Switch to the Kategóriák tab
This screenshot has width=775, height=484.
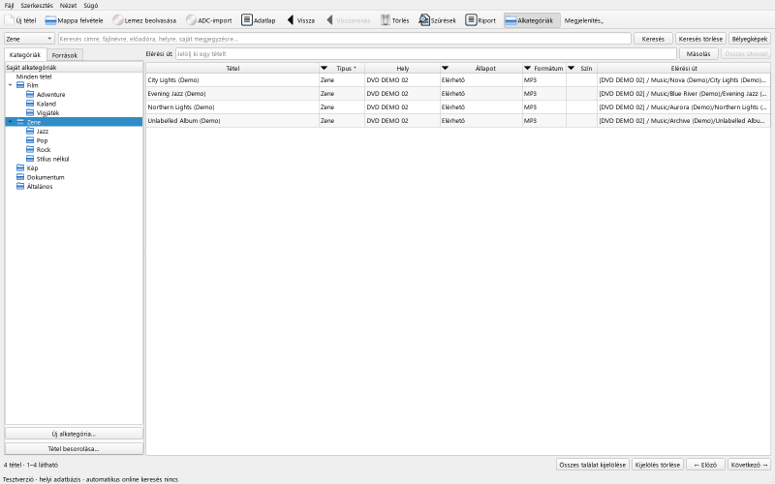pos(25,54)
